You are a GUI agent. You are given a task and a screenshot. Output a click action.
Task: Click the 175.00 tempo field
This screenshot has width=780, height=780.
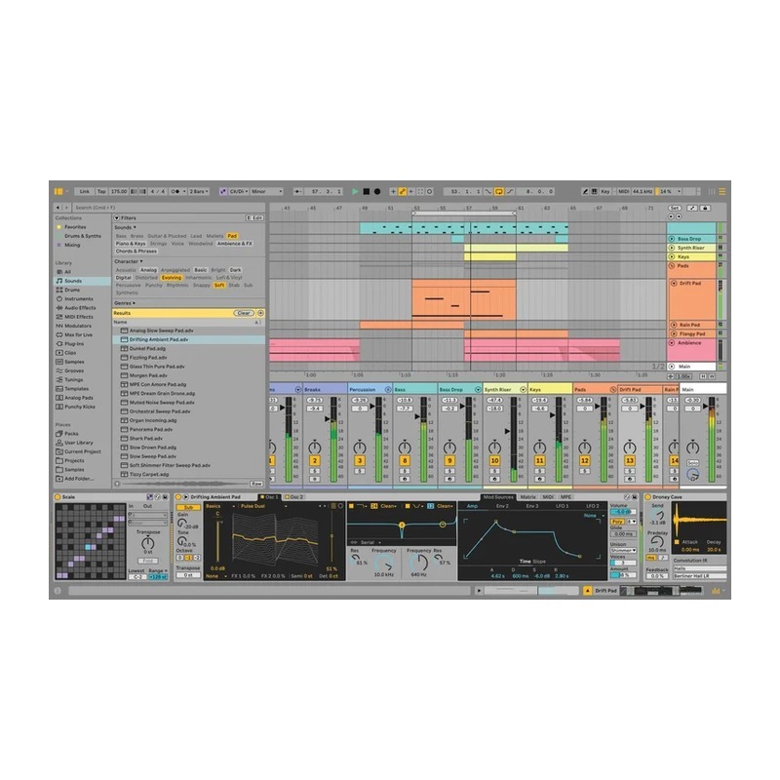coord(119,191)
